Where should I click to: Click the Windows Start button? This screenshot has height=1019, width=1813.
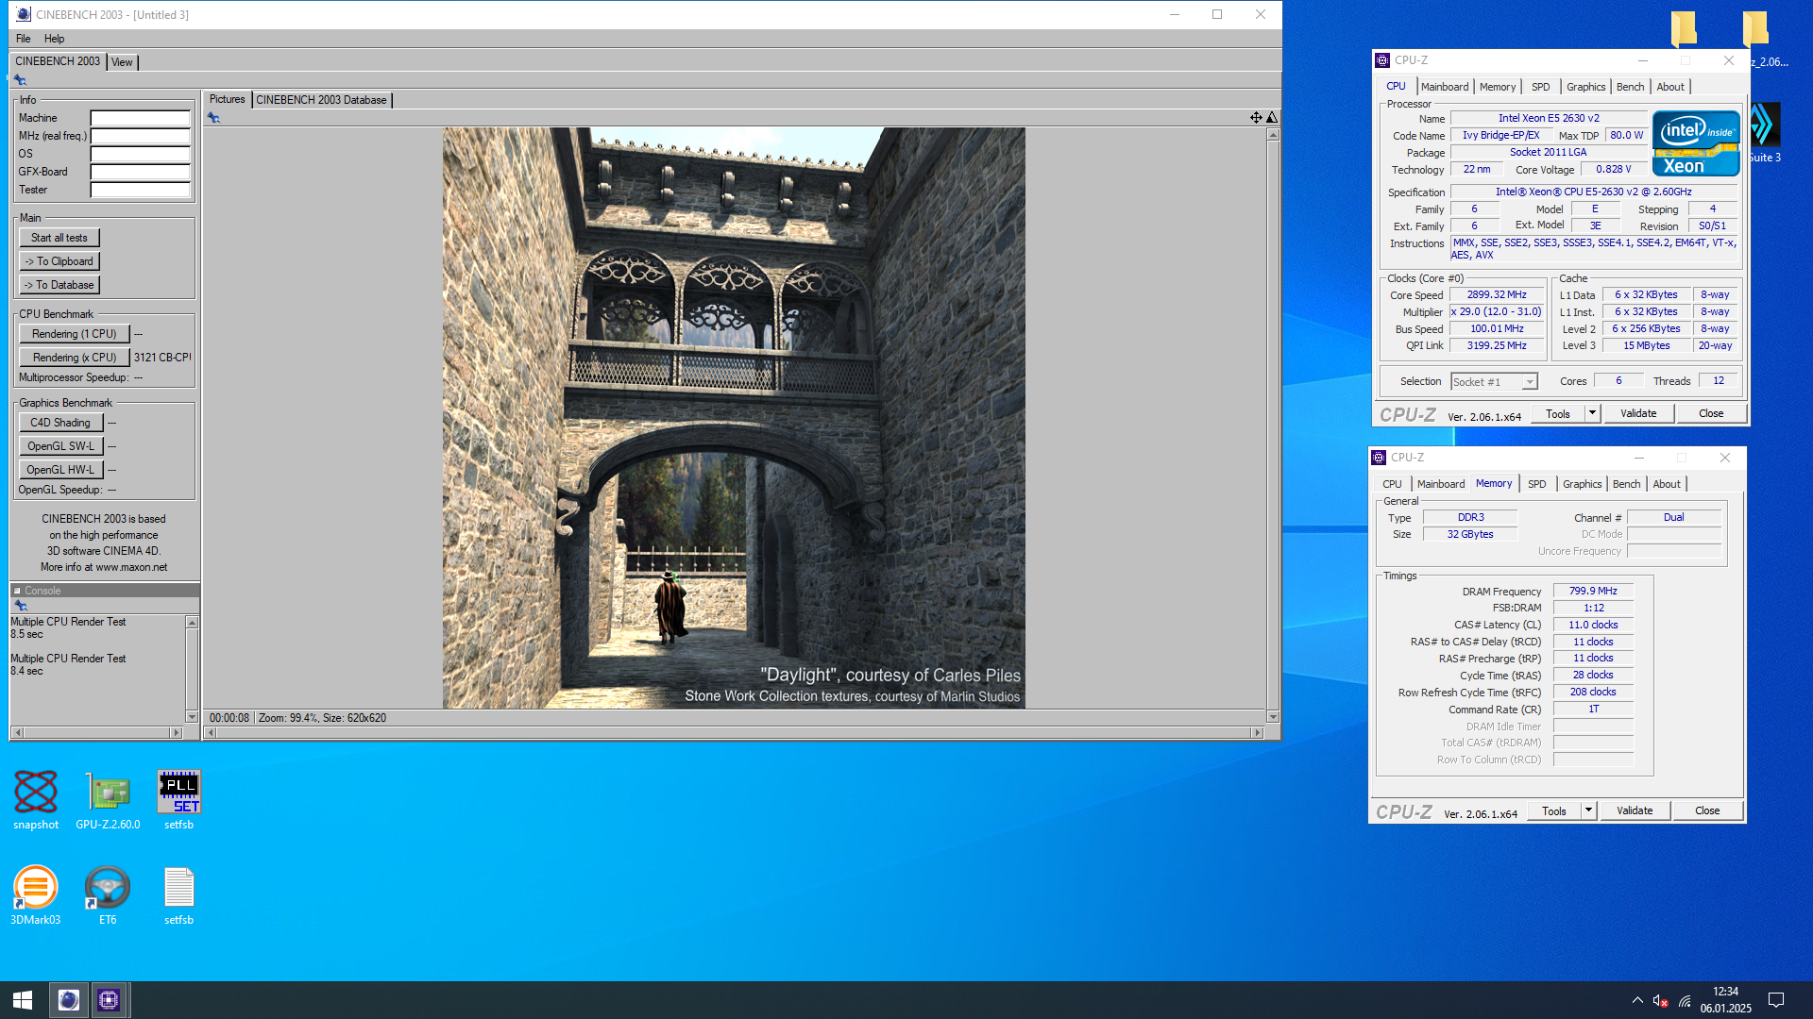click(23, 1000)
